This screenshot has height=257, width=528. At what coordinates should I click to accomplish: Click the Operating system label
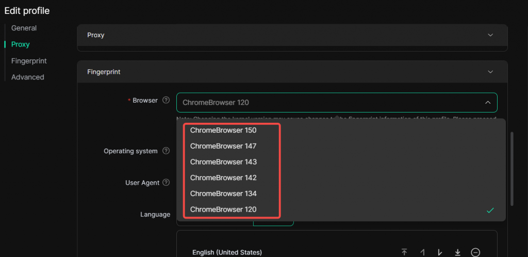point(130,151)
